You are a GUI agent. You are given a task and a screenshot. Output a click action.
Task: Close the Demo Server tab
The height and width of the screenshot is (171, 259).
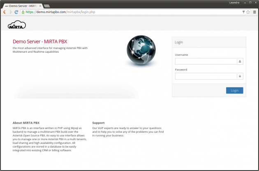pyautogui.click(x=40, y=6)
